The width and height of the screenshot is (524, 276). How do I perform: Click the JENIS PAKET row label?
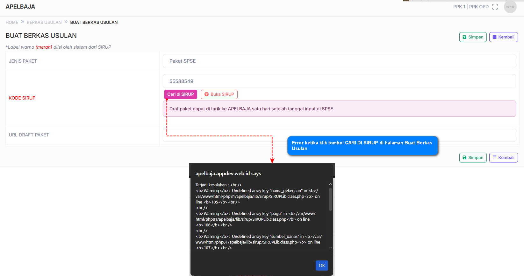pos(23,61)
